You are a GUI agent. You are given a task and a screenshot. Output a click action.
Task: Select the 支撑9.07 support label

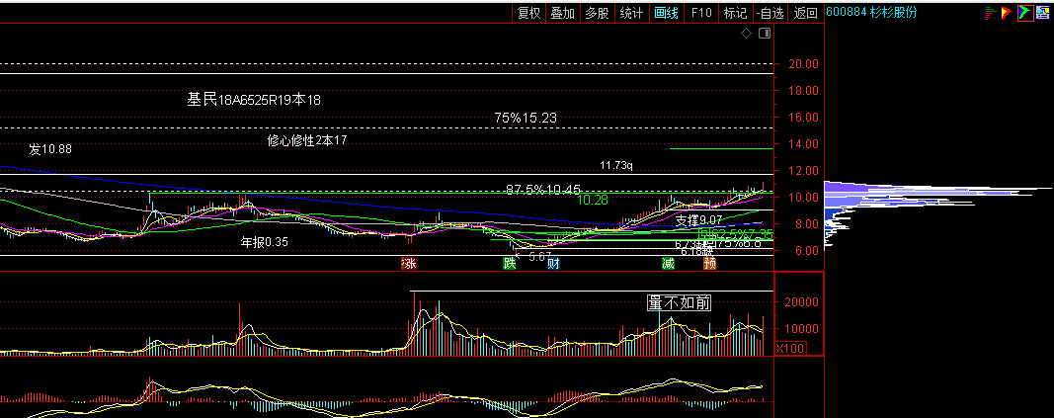coord(699,219)
